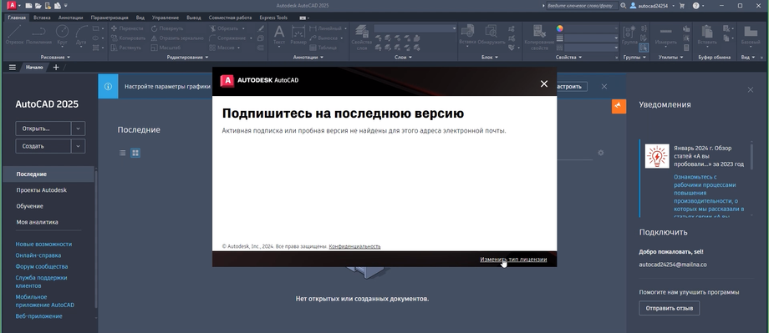This screenshot has height=333, width=769.
Task: Click the Отправить отзыв button
Action: (x=669, y=308)
